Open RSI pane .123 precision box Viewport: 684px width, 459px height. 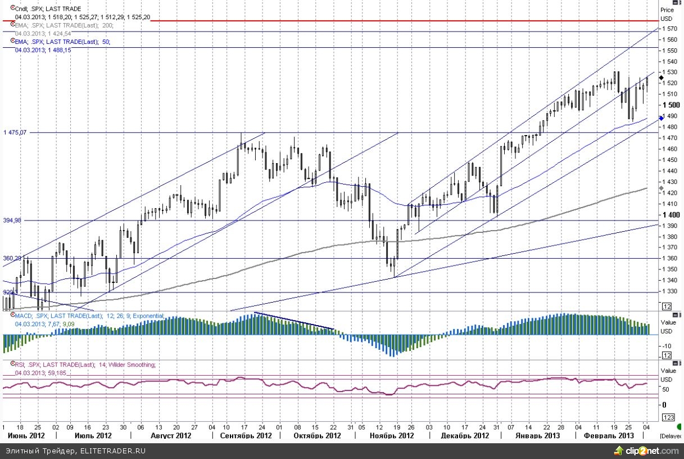668,417
